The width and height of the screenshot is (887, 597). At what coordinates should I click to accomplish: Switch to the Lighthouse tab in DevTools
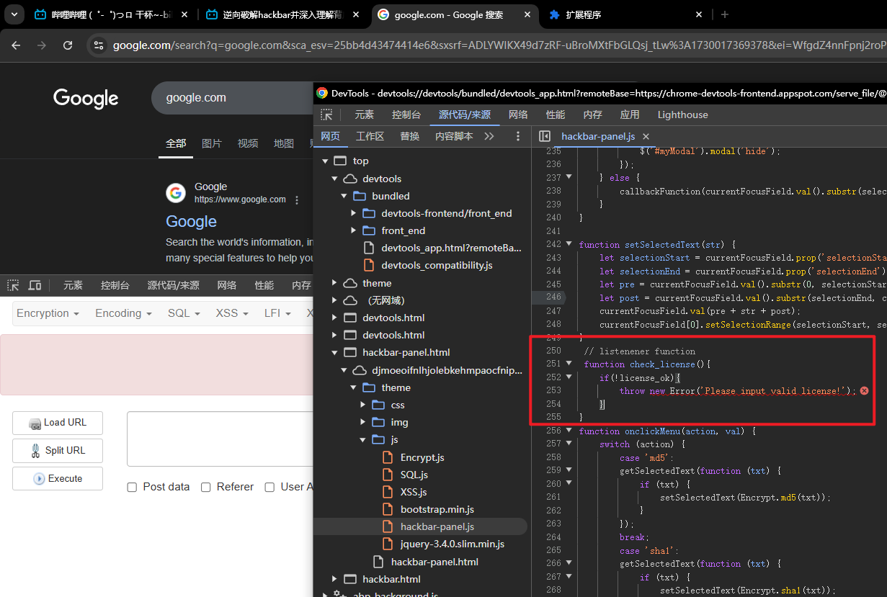(682, 115)
